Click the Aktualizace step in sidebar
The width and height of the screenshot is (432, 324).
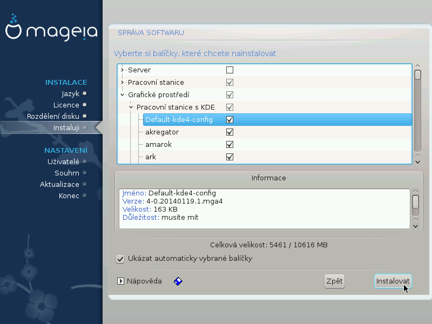pyautogui.click(x=59, y=184)
